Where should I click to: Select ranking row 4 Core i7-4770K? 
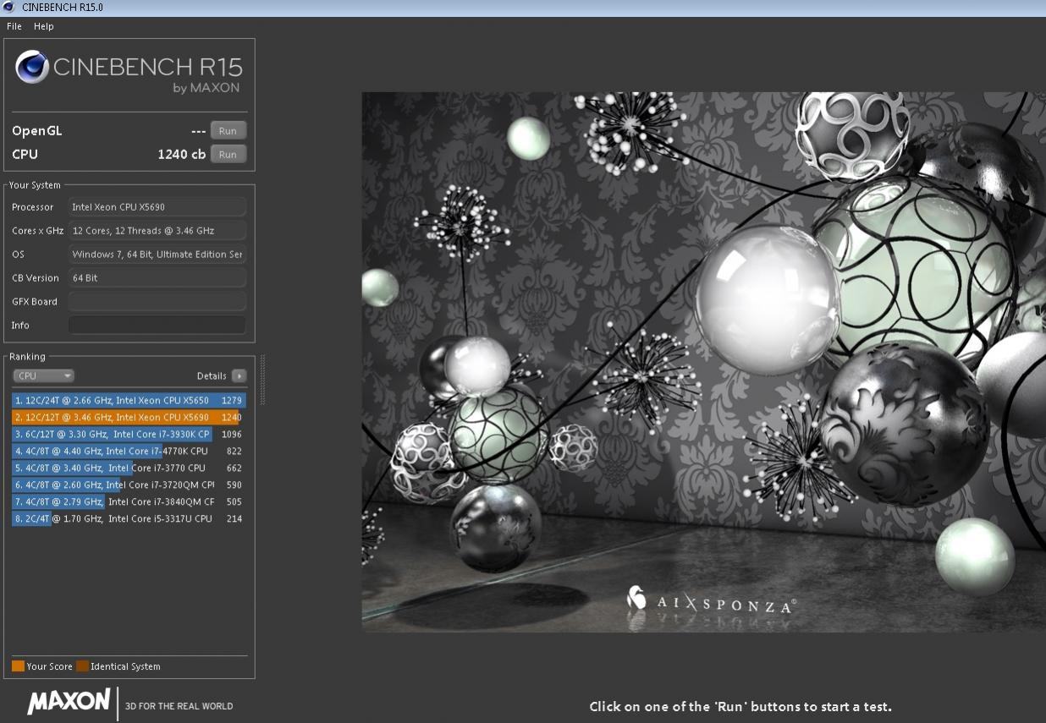129,451
